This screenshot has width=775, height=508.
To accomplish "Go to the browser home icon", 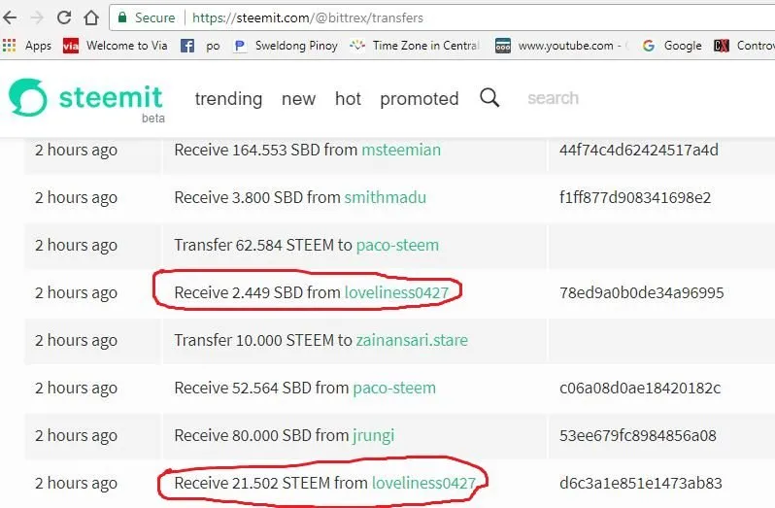I will [91, 17].
